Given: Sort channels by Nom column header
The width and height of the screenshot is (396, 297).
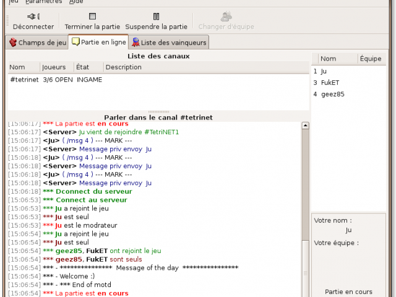Looking at the screenshot, I should point(24,67).
